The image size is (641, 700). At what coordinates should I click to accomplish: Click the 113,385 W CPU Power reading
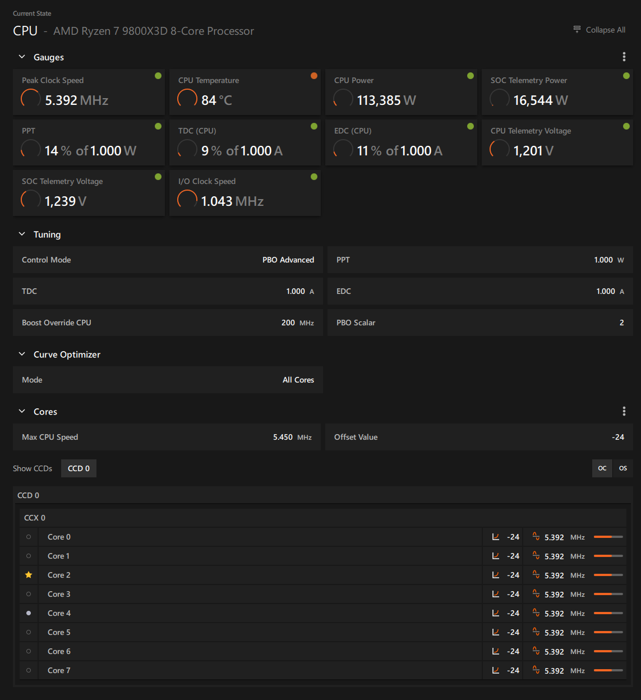[386, 100]
